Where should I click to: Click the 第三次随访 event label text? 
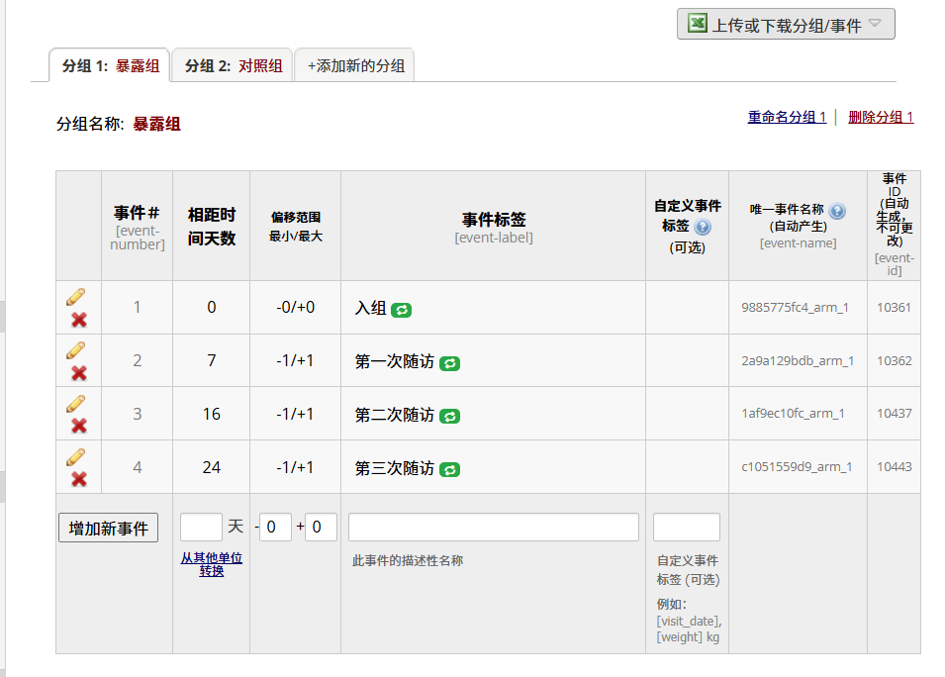395,468
